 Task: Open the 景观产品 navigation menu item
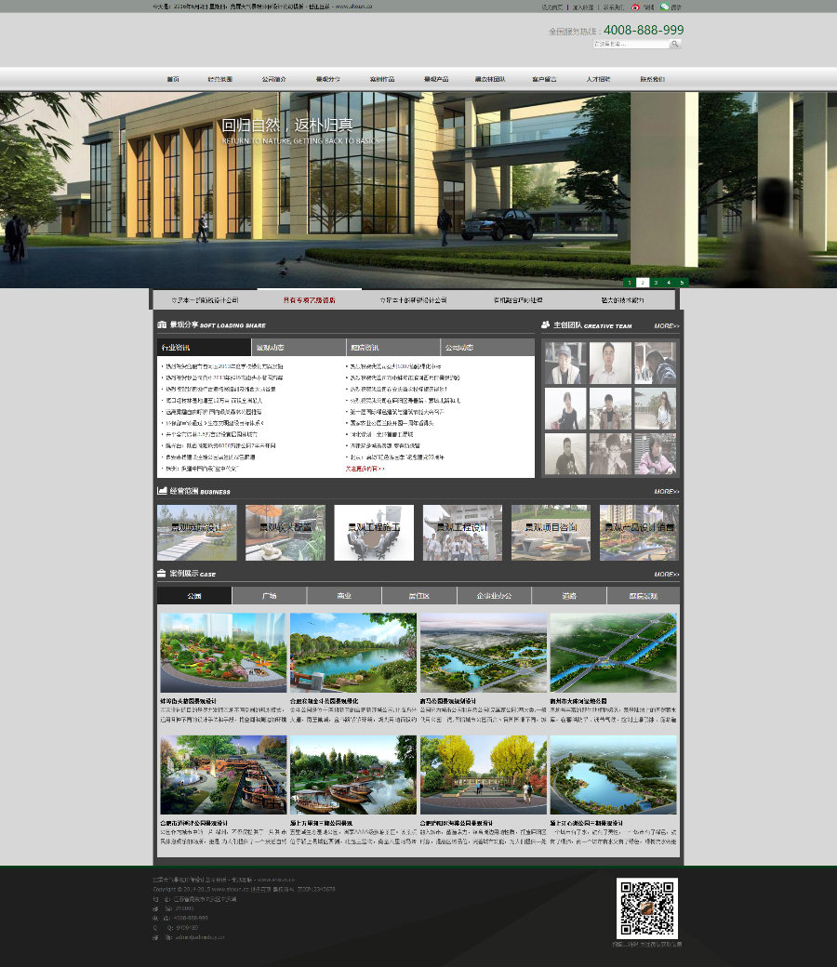pyautogui.click(x=436, y=79)
